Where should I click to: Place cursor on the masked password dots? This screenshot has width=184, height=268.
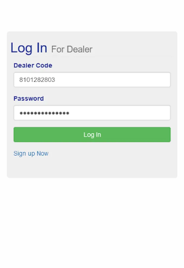click(x=44, y=113)
